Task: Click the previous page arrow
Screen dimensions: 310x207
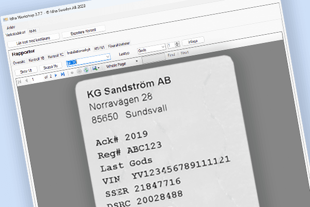Action: (26, 79)
